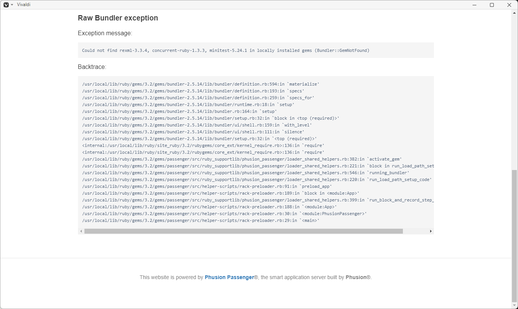Click the bold Phusion text in the footer
The image size is (518, 309).
(x=357, y=277)
